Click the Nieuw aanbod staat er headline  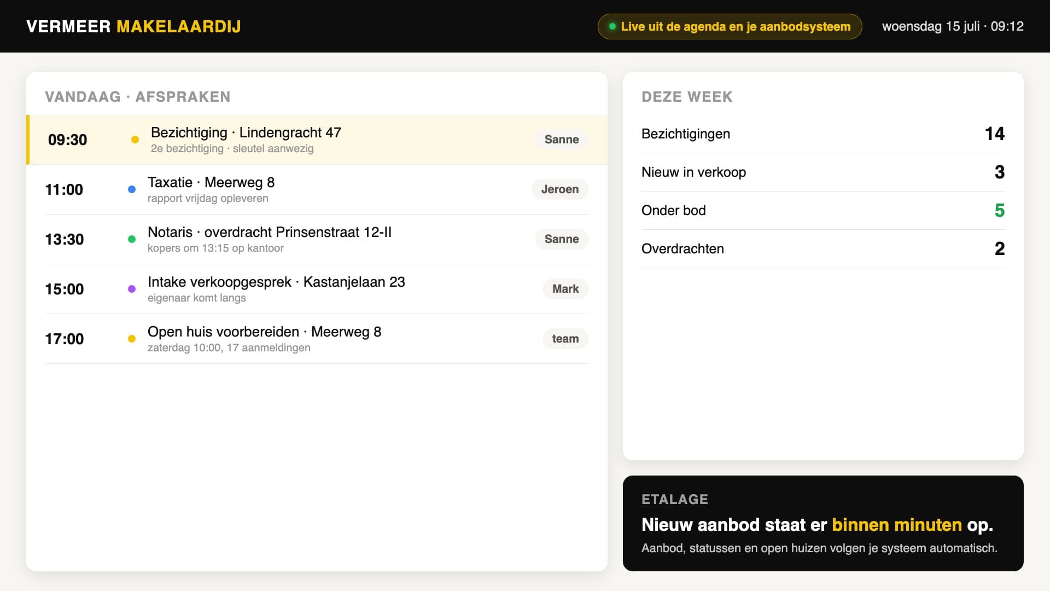click(817, 525)
